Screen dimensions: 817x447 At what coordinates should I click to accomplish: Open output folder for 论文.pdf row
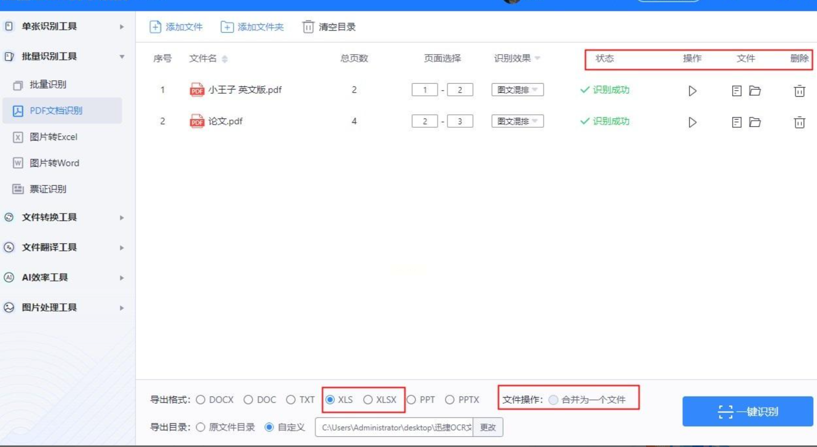(x=755, y=122)
